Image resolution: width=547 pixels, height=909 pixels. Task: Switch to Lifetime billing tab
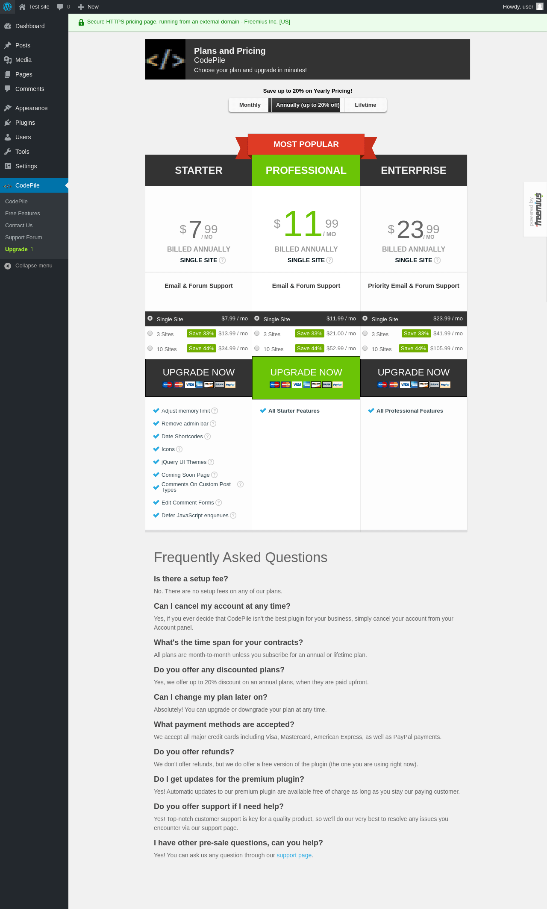click(365, 105)
